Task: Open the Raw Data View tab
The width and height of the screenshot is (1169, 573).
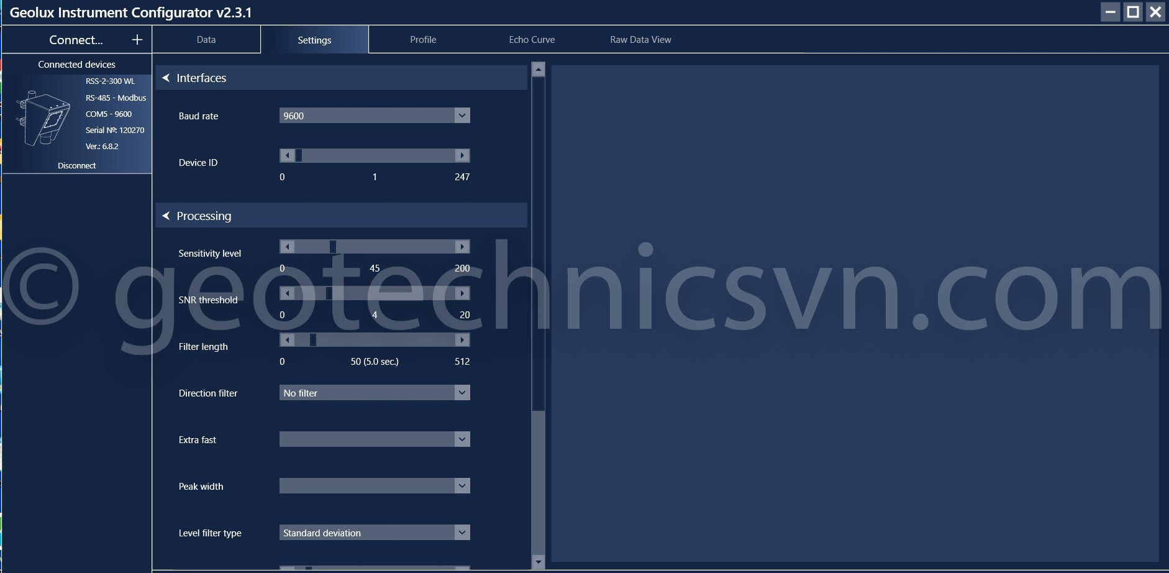Action: tap(640, 40)
